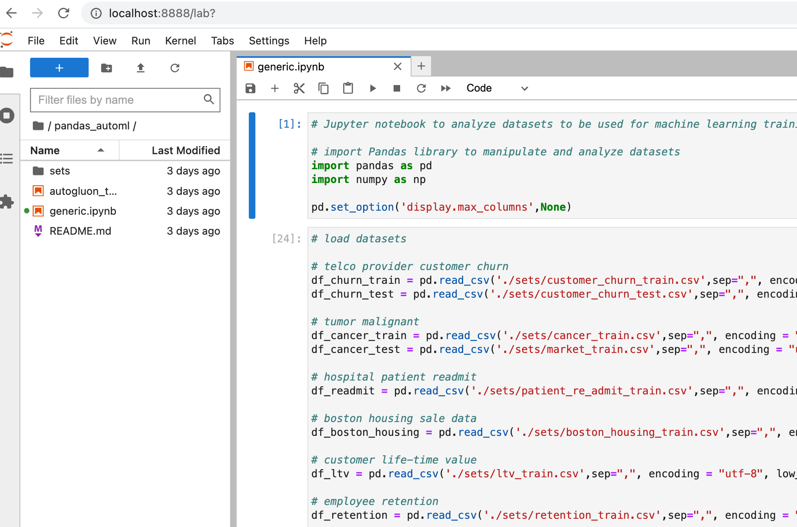797x527 pixels.
Task: Refresh the file browser list
Action: (175, 68)
